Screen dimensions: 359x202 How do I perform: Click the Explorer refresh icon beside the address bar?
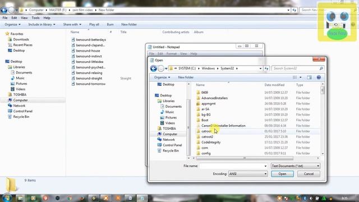pos(294,10)
